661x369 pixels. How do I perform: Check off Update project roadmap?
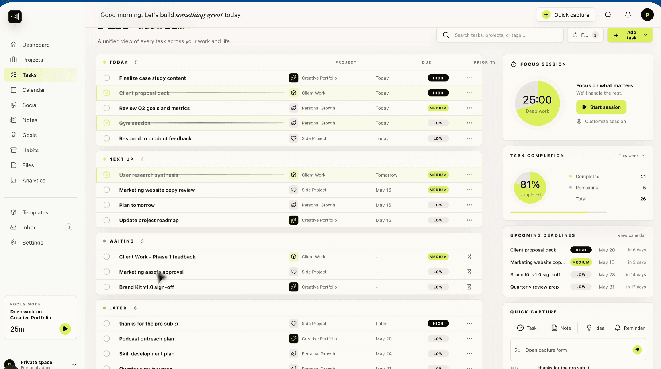tap(107, 220)
